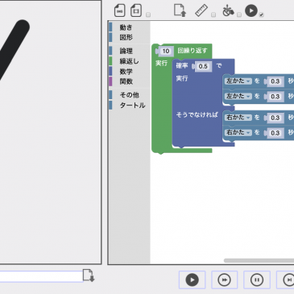Open the その他 block category

pos(130,95)
